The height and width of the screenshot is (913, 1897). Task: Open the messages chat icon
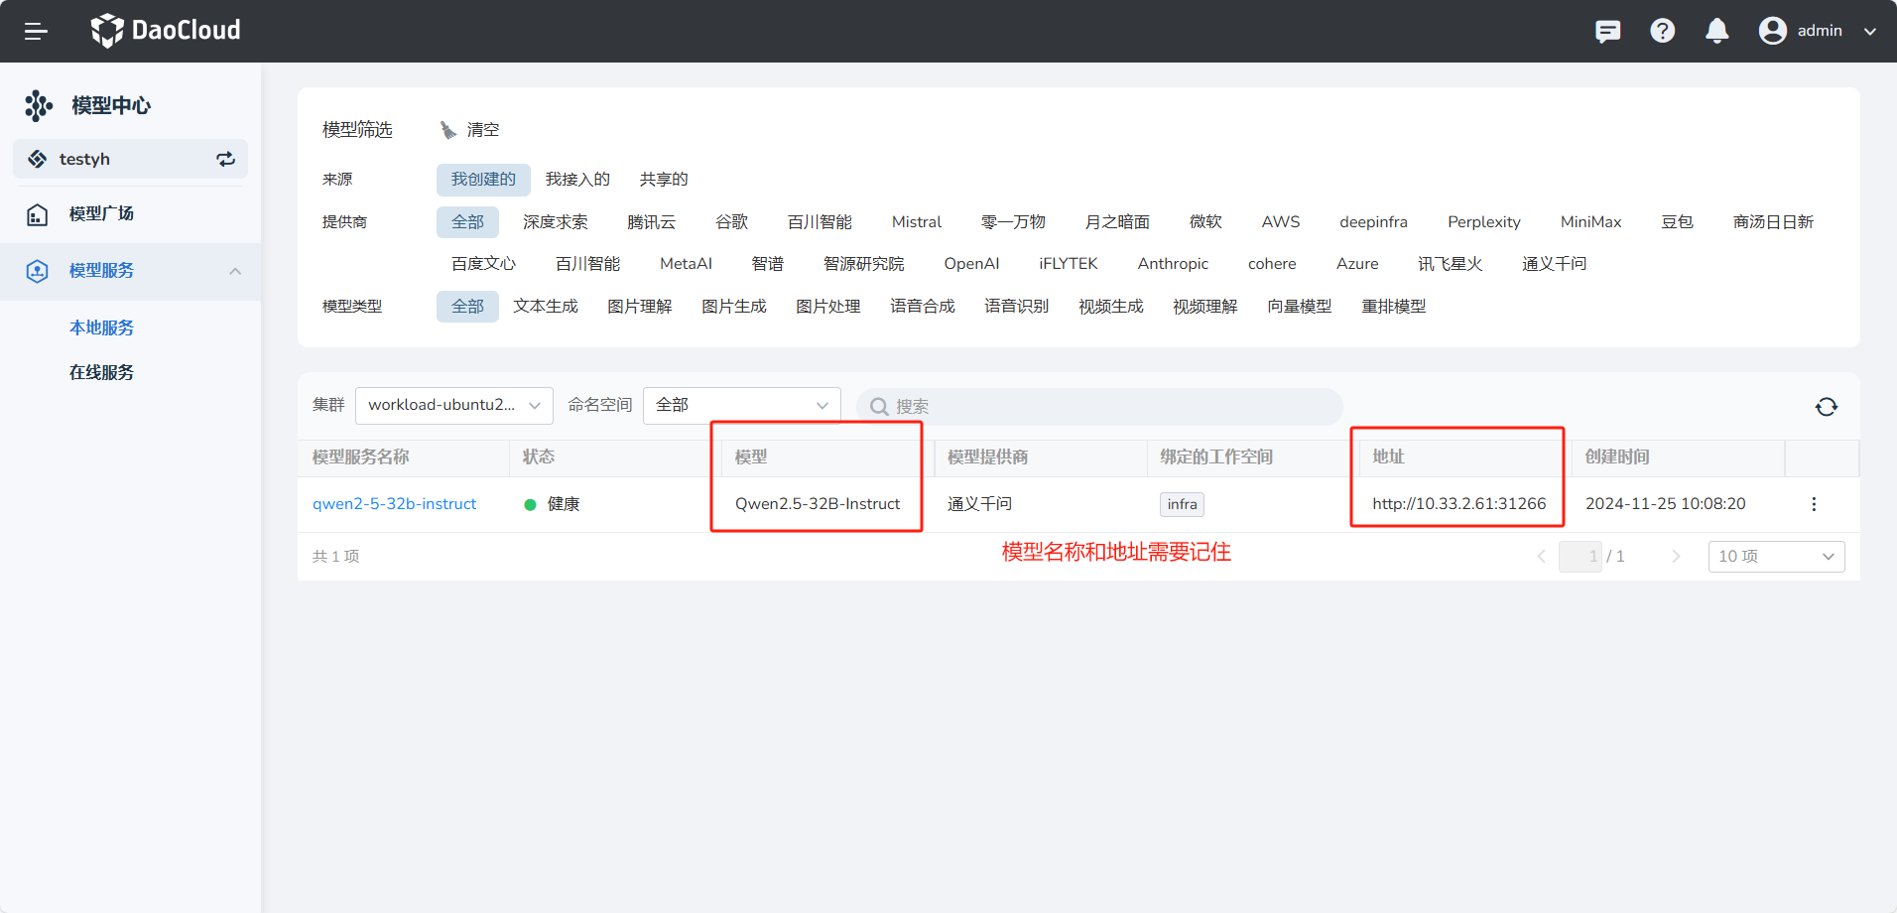(x=1607, y=31)
